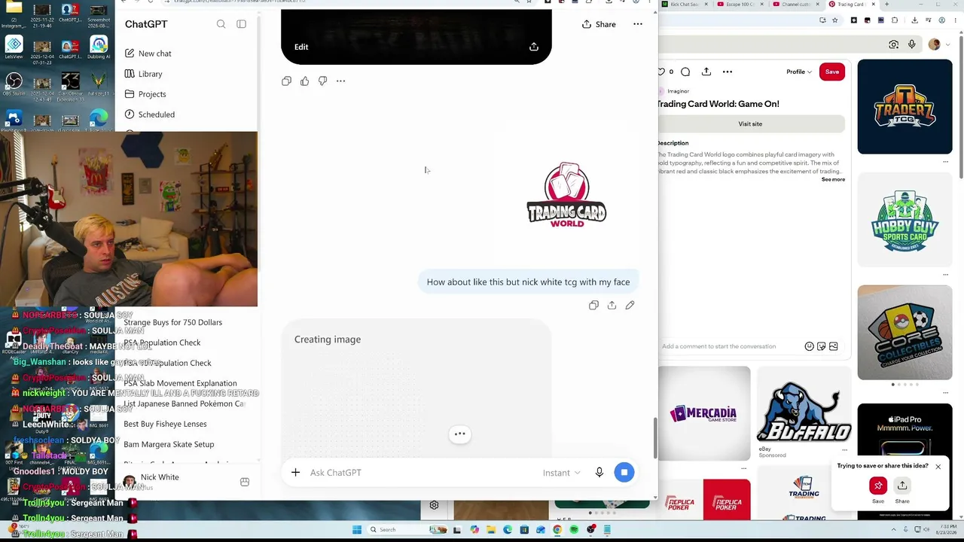The width and height of the screenshot is (964, 542).
Task: Switch to the Escape 100 YouTube tab
Action: (x=740, y=5)
